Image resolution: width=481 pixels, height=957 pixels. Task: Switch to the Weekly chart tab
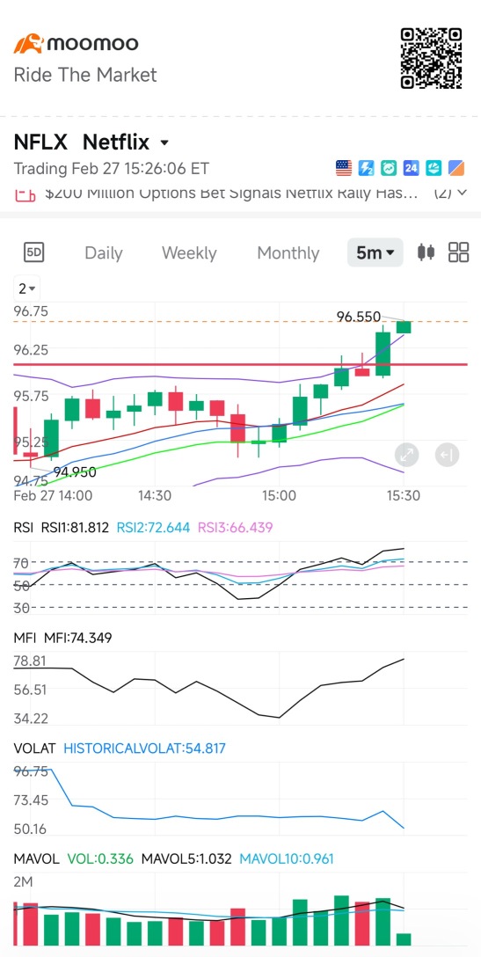189,252
